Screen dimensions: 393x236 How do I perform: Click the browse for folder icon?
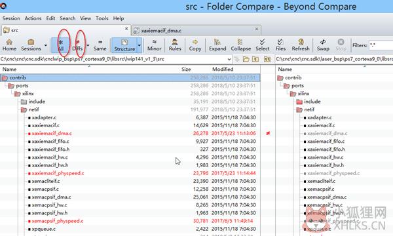coord(246,59)
